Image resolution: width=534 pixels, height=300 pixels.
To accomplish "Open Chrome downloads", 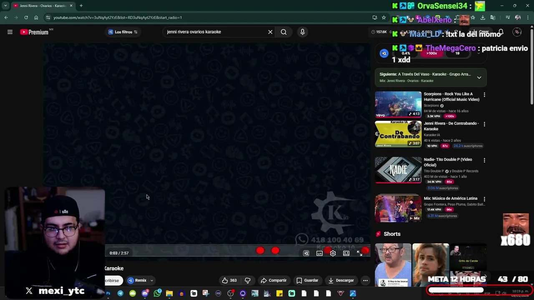I will tap(483, 17).
